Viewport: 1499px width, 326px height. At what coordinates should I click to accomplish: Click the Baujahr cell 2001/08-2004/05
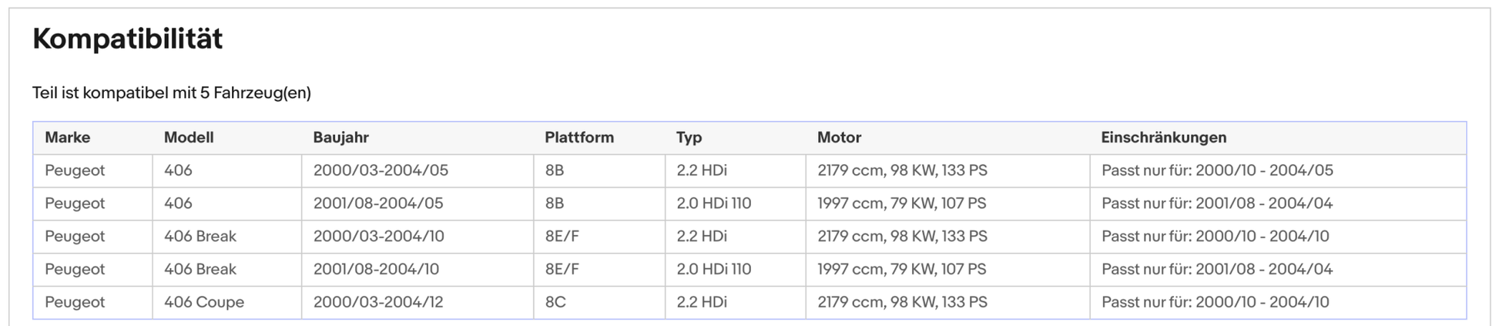point(378,203)
